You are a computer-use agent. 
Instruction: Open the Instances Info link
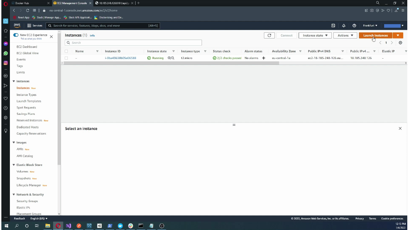tap(92, 35)
